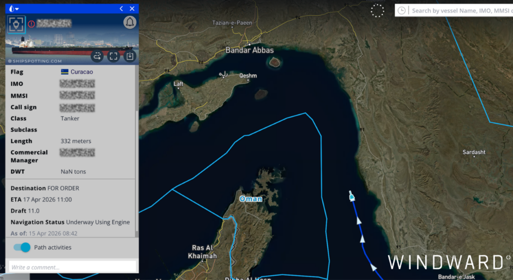Click the blurred IMO value
Screen dimensions: 513x280
coord(77,84)
